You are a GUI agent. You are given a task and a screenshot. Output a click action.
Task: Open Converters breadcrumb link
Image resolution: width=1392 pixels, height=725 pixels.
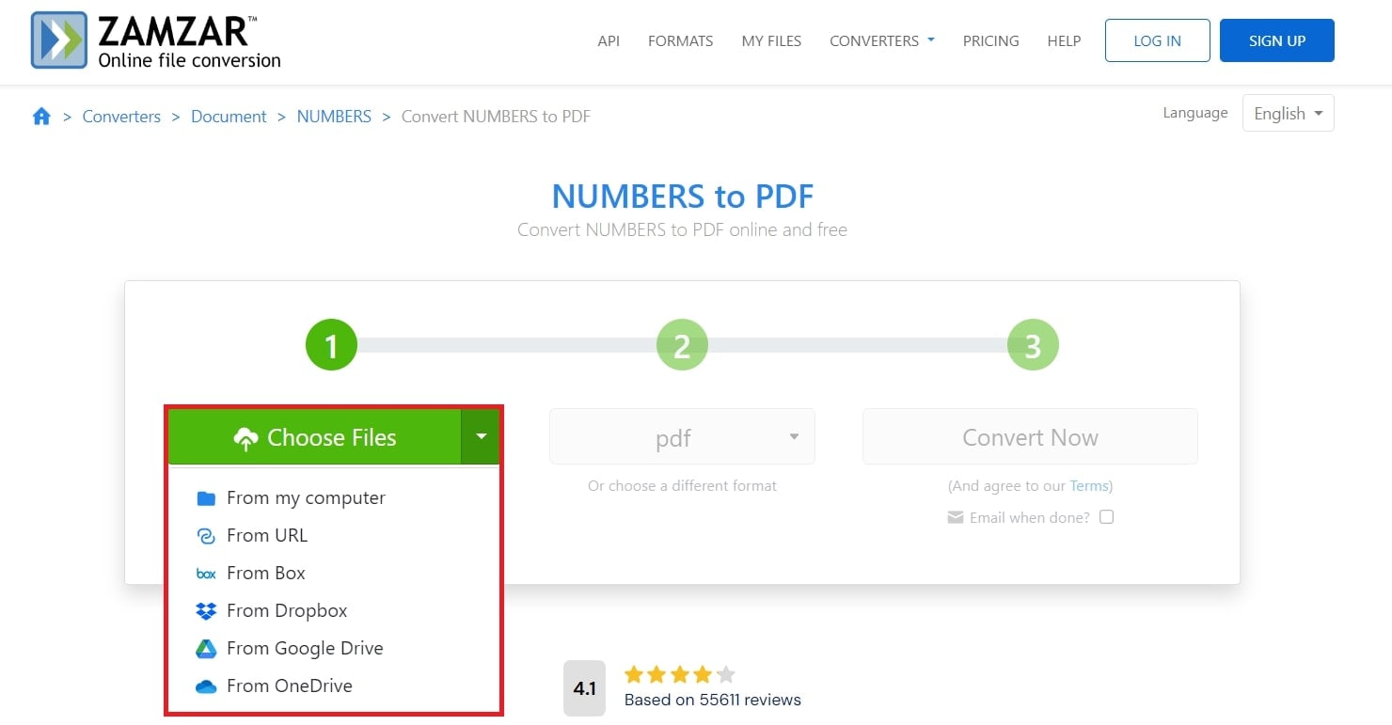[x=121, y=117]
